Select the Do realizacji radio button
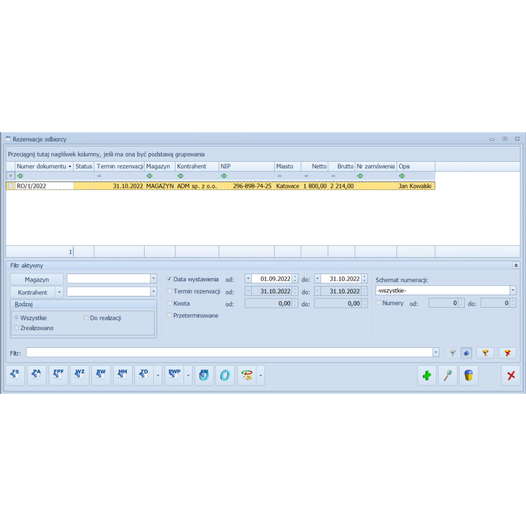Image resolution: width=526 pixels, height=526 pixels. [x=86, y=318]
